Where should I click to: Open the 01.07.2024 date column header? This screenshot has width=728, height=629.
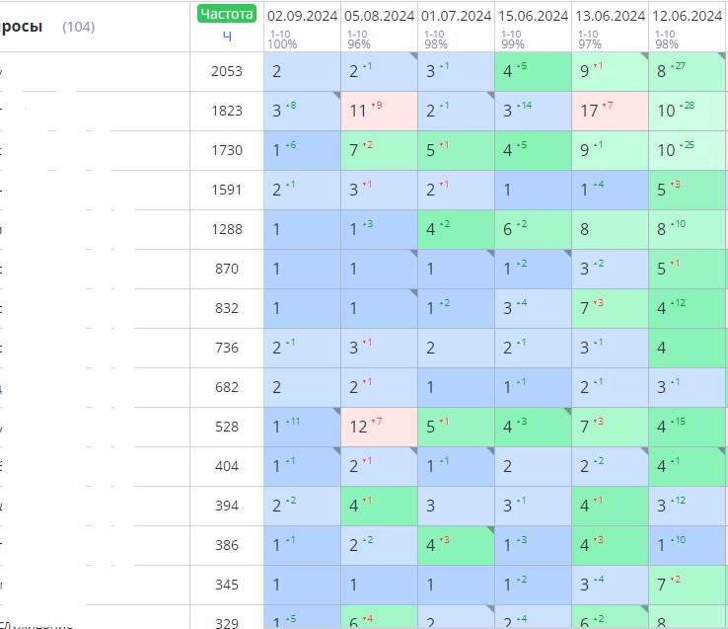click(456, 16)
